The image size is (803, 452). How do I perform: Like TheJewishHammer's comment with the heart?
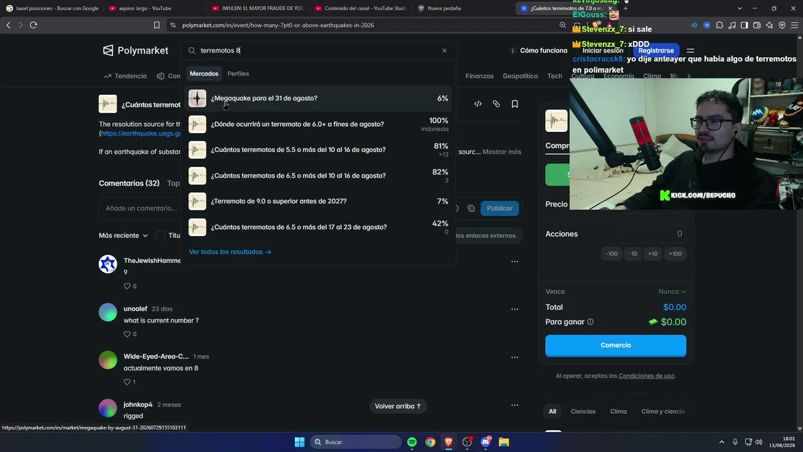coord(127,286)
